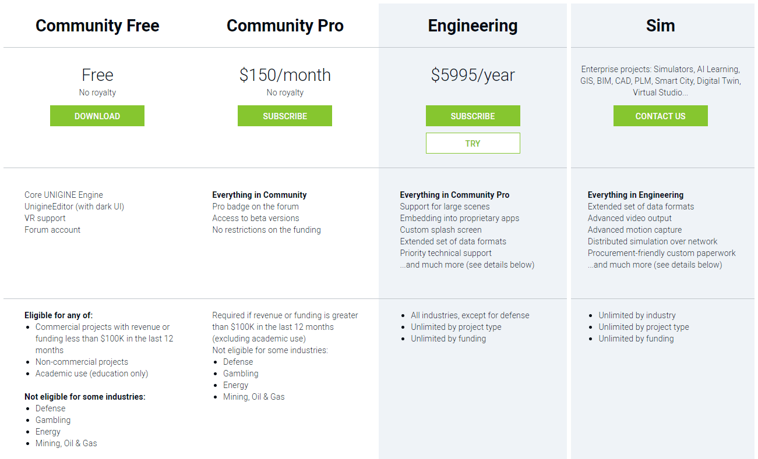Click the Sim plan heading
The width and height of the screenshot is (758, 459).
pos(660,26)
